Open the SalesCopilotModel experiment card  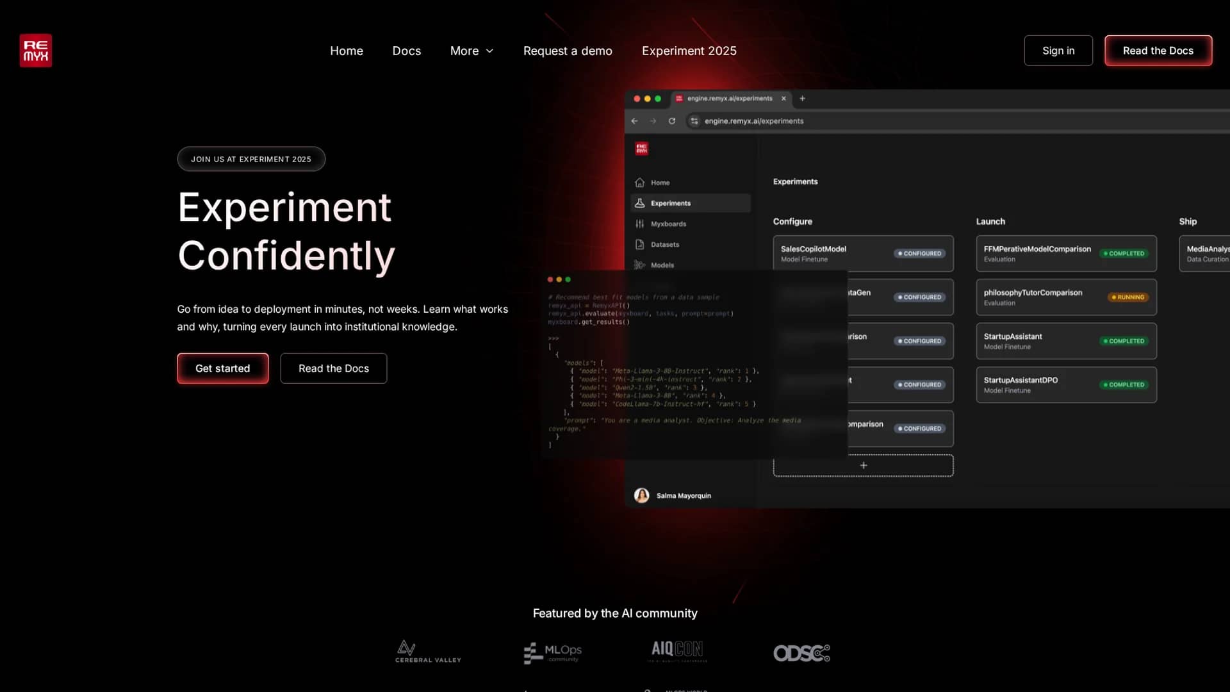(x=863, y=254)
